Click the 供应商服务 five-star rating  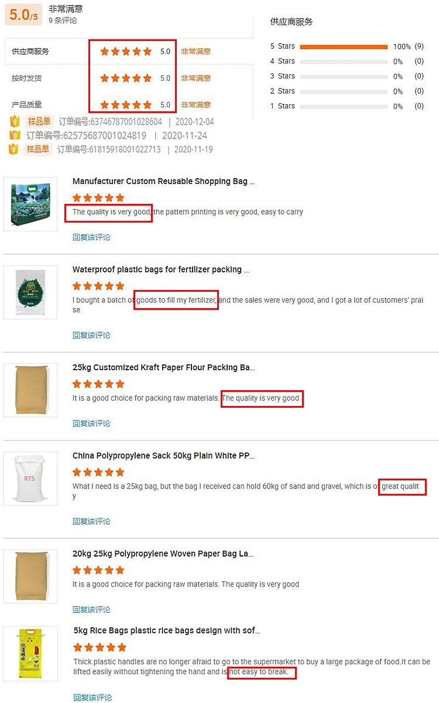(126, 52)
